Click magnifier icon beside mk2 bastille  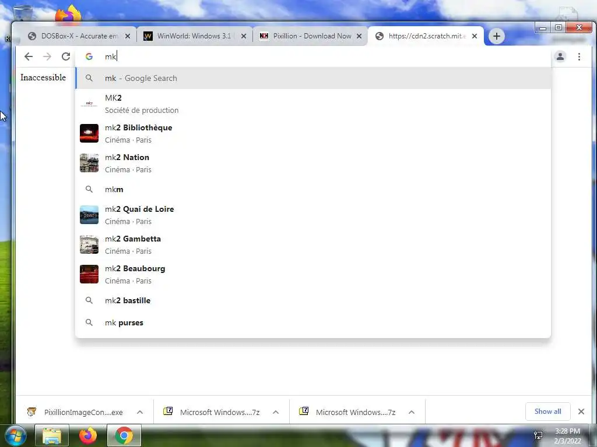[89, 300]
